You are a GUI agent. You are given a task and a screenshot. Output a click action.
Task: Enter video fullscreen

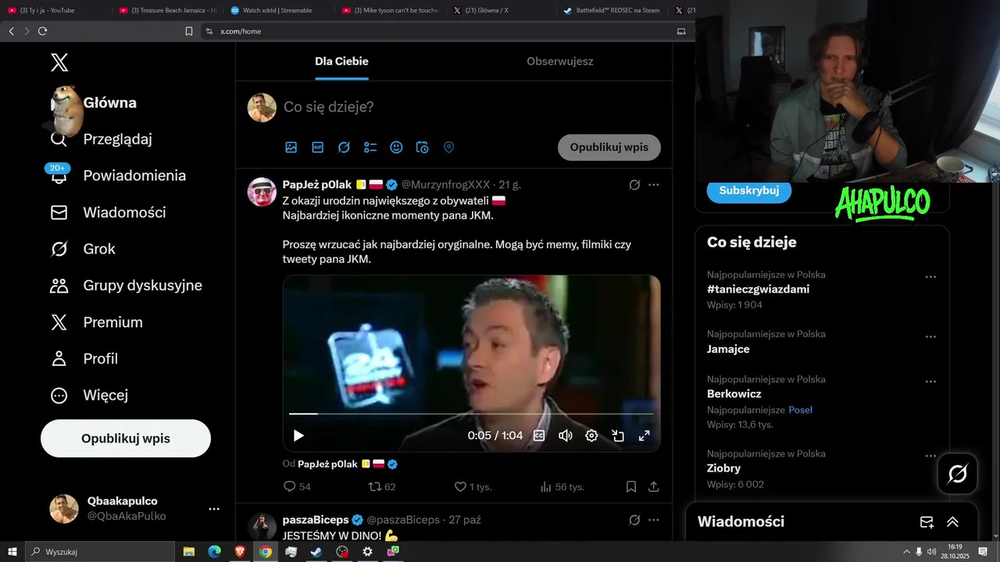[x=645, y=436]
